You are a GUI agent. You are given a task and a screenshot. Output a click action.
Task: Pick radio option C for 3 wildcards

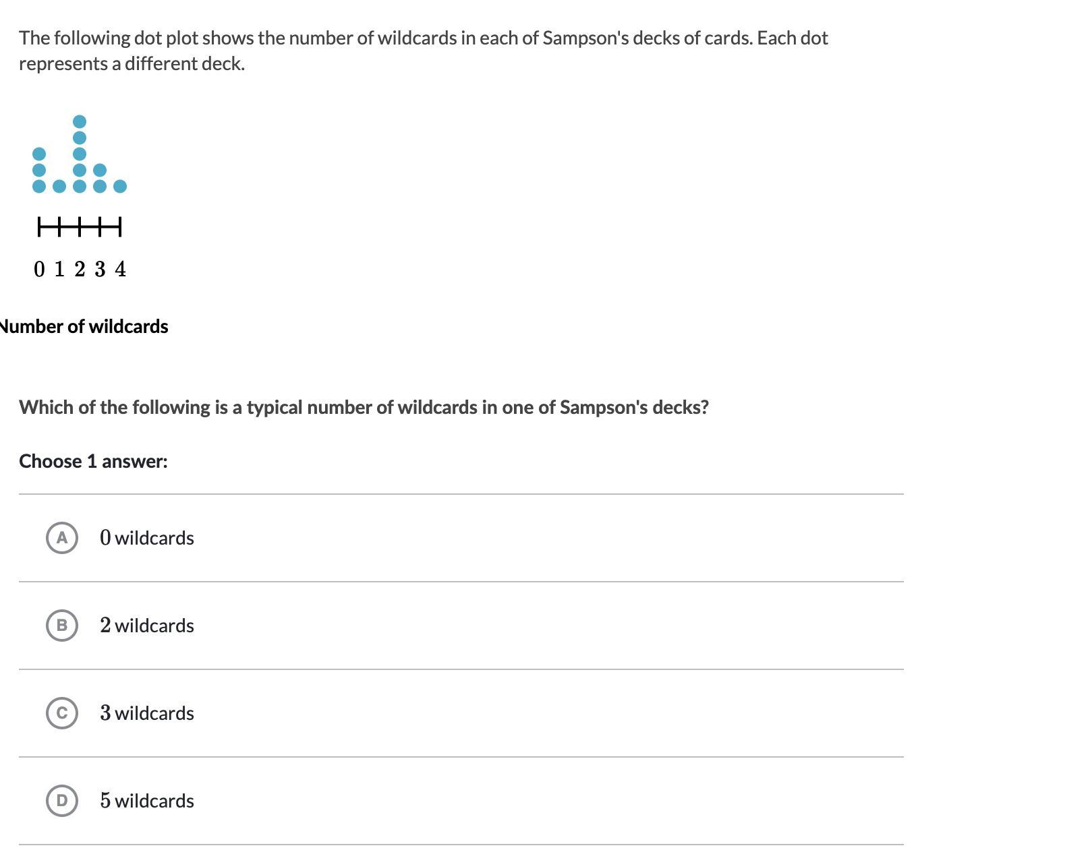coord(62,713)
